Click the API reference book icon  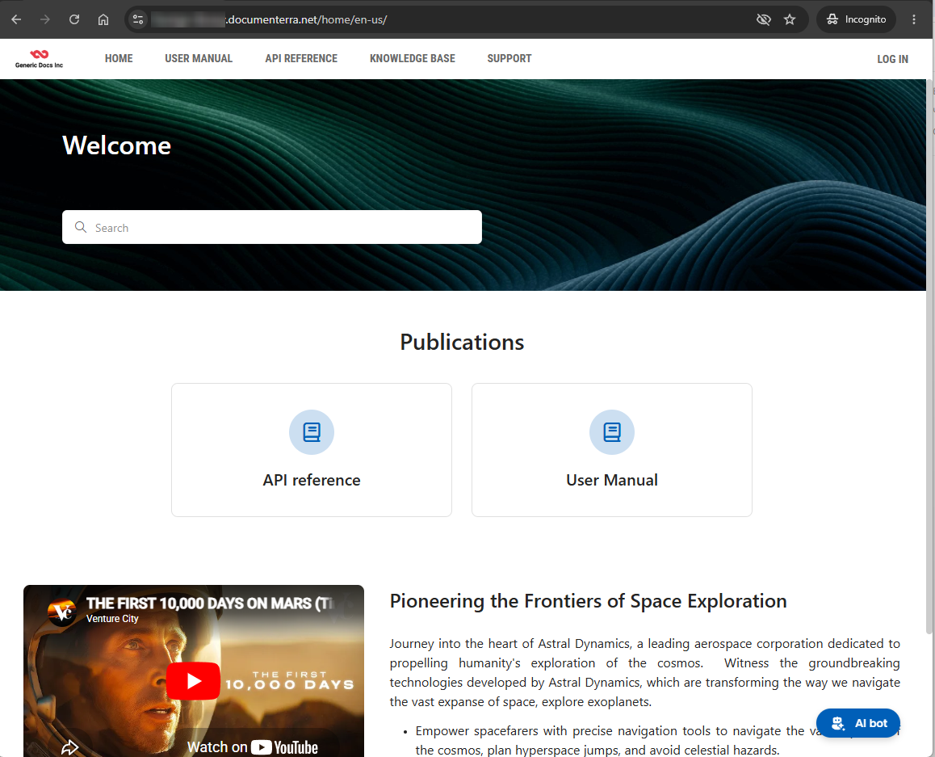[312, 432]
